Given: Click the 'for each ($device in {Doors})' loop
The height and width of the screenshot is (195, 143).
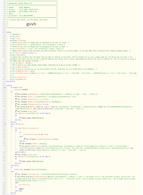Looking at the screenshot, I should (27, 128).
